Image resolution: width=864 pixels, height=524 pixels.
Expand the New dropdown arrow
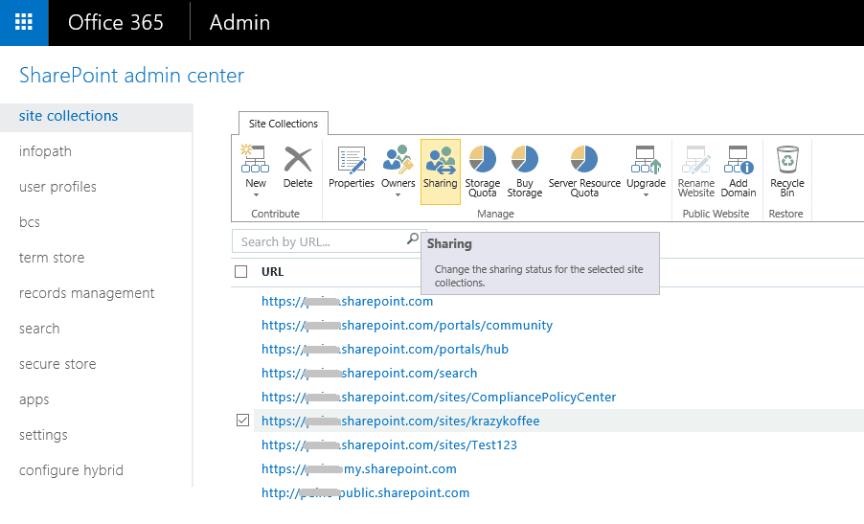pos(256,195)
